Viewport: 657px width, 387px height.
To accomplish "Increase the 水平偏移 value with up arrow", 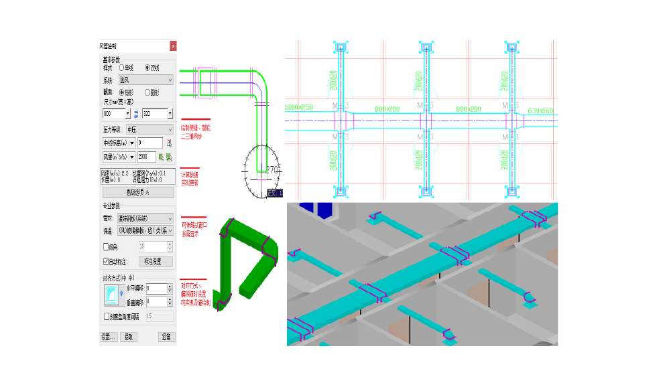I will (169, 286).
